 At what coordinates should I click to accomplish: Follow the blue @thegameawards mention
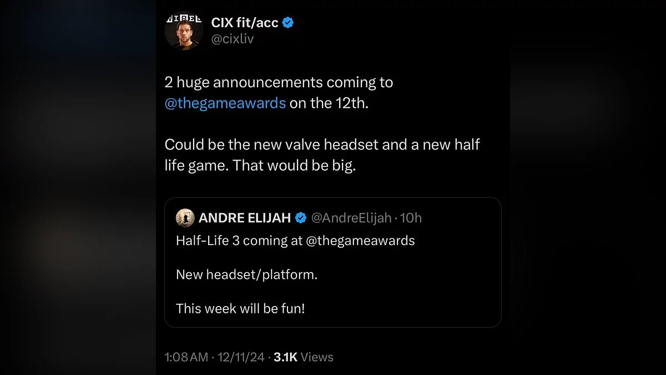point(225,103)
